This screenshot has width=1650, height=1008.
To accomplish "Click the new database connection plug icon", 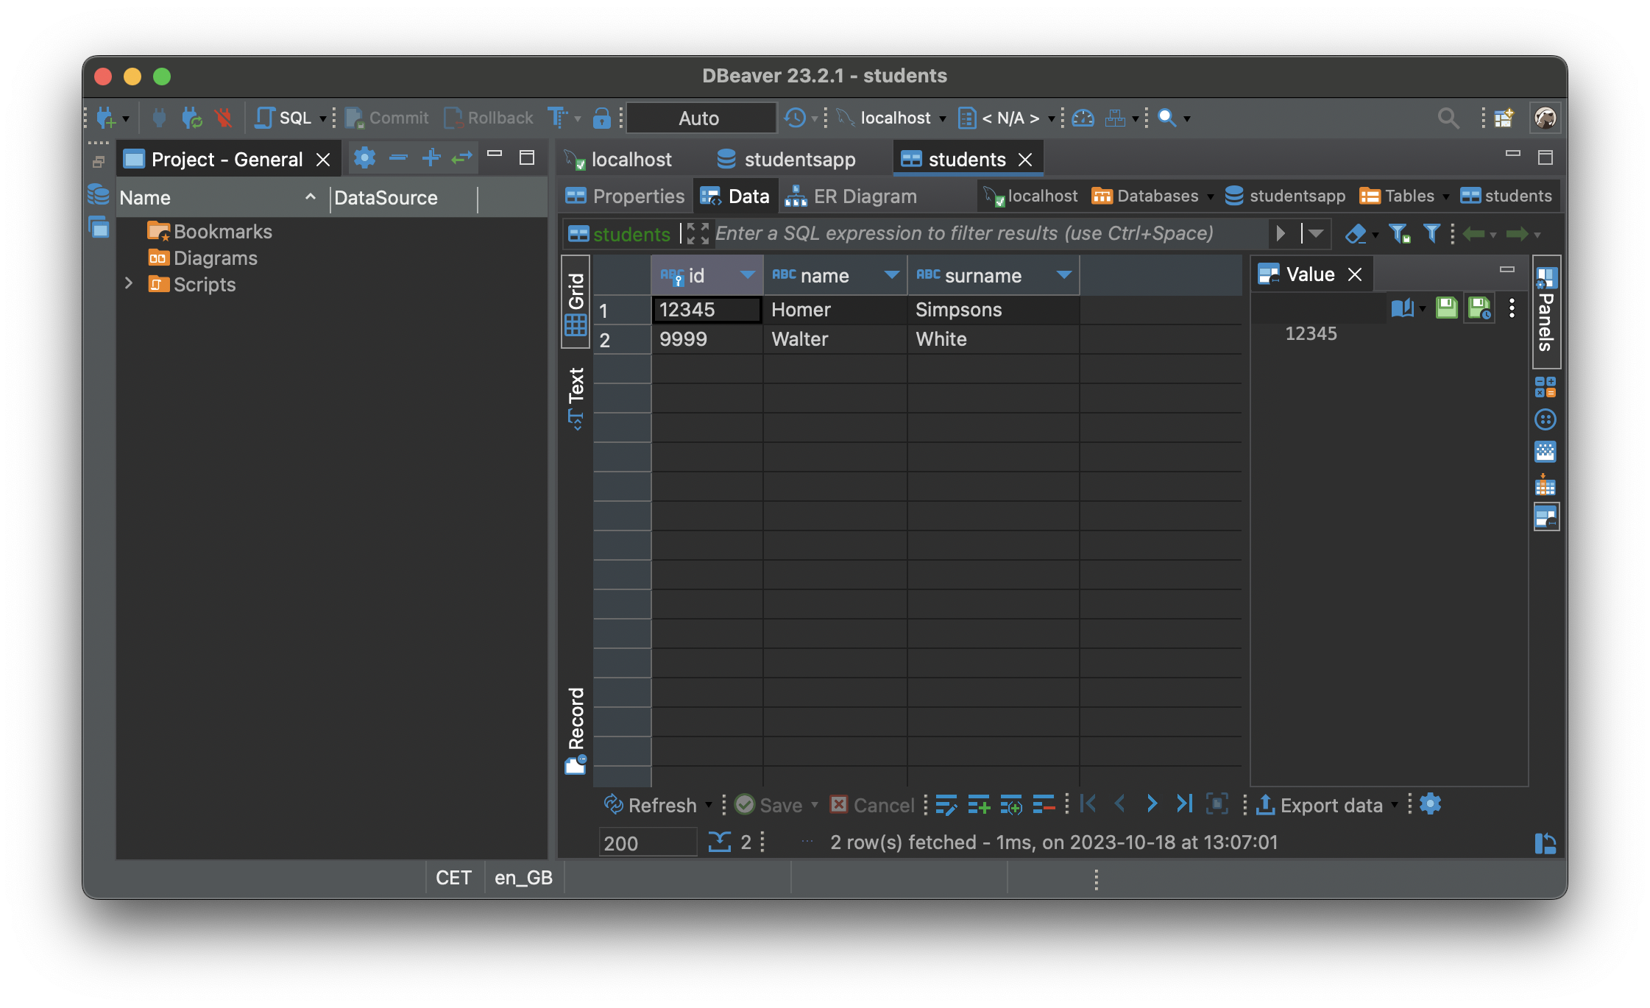I will (106, 118).
